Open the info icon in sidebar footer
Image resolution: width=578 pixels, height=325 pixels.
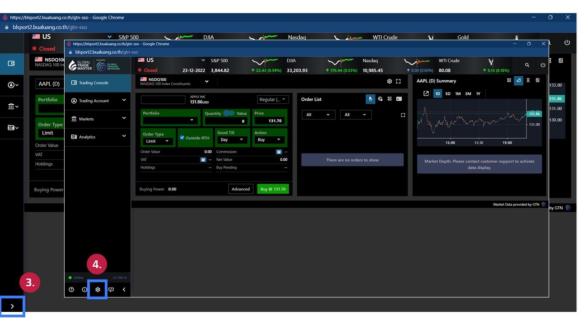pos(84,289)
